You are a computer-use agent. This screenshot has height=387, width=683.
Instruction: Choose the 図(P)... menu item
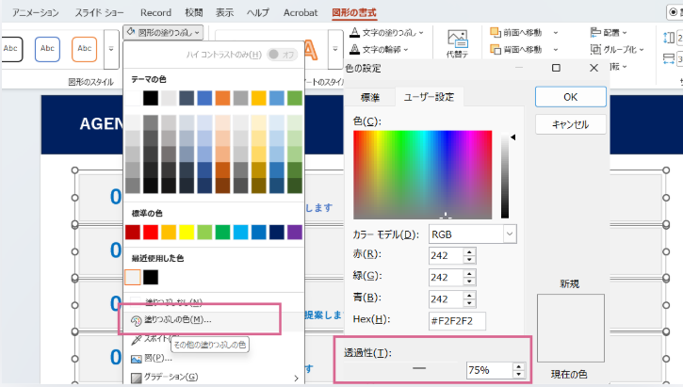[x=214, y=358]
